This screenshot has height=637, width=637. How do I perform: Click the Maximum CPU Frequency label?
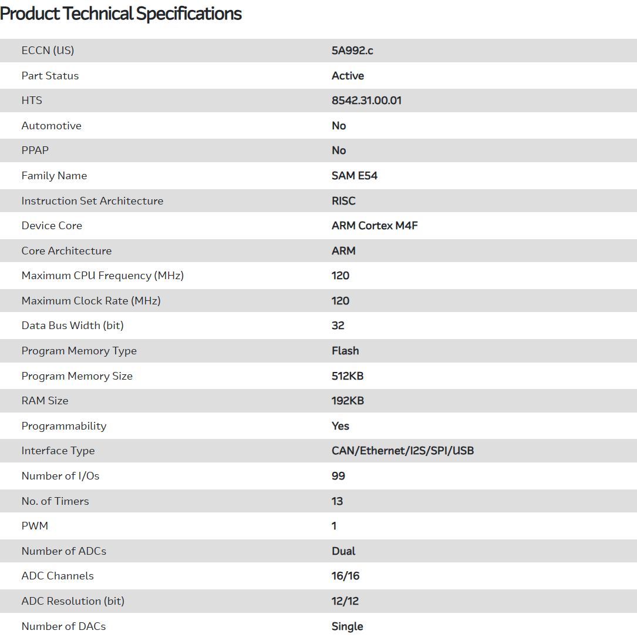click(x=103, y=276)
